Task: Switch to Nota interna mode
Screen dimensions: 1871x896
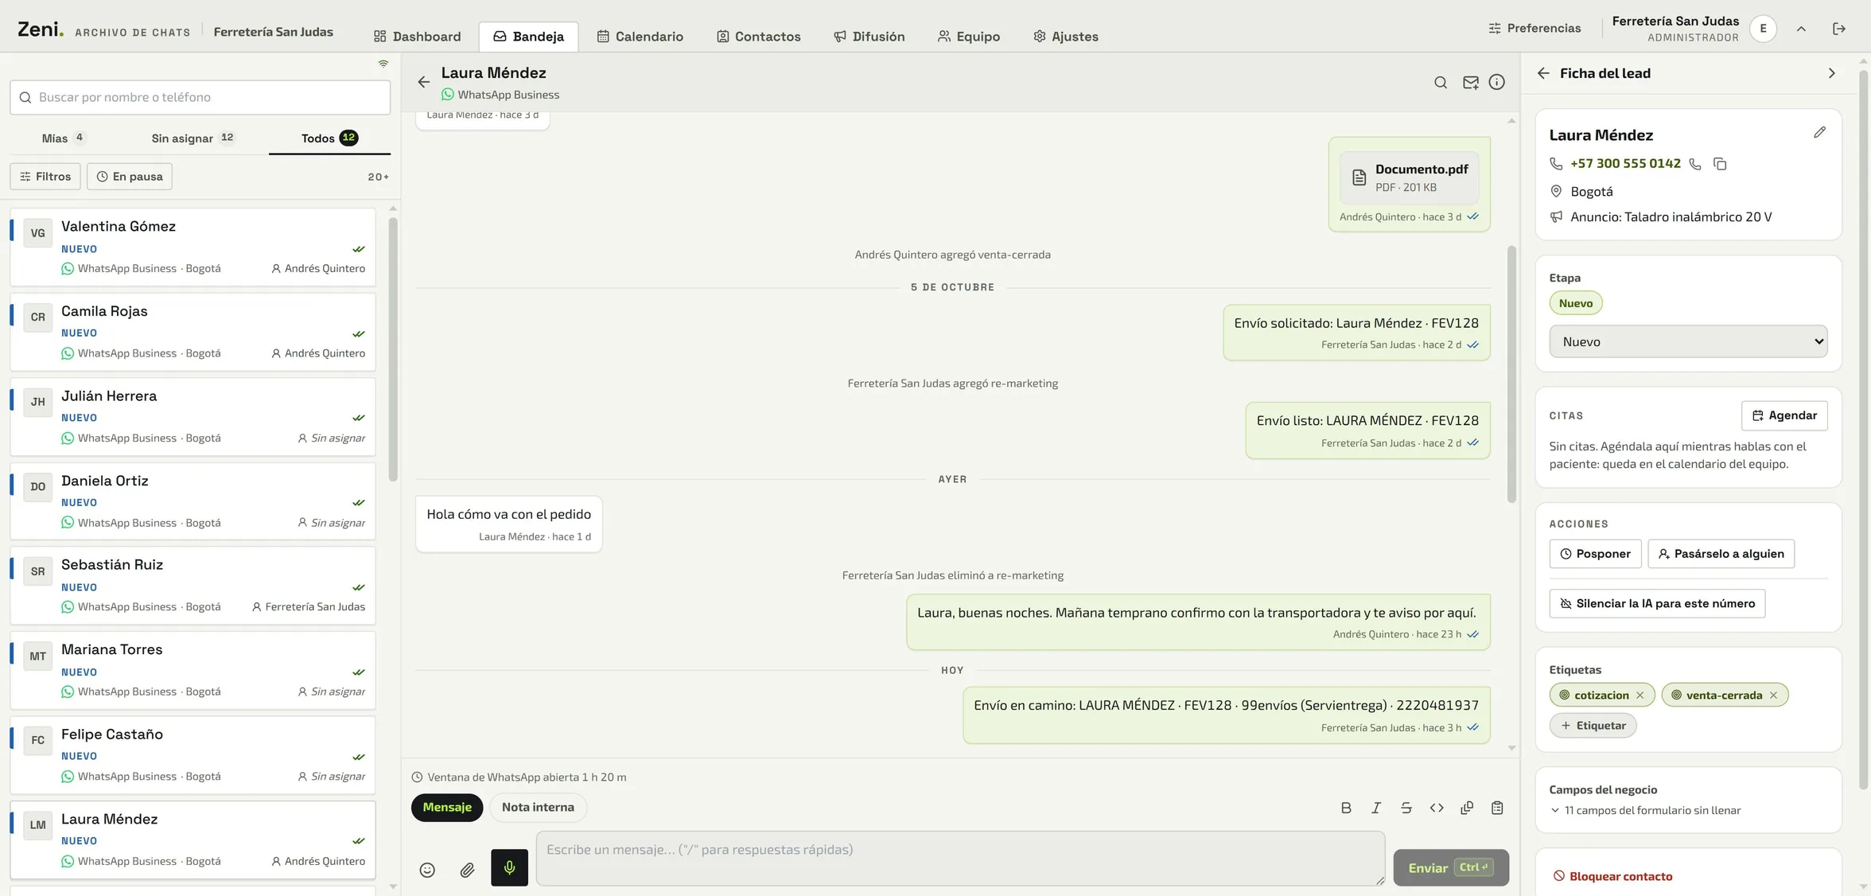Action: (x=538, y=807)
